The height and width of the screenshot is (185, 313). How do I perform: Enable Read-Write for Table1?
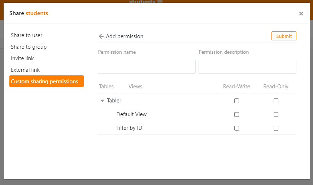236,101
